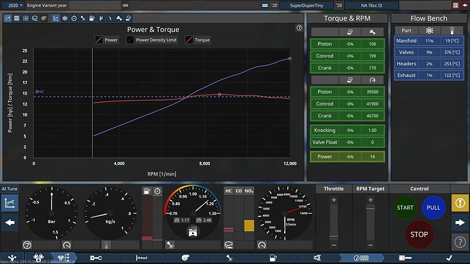Screen dimensions: 470x264
Task: Click the fuel pump icon above the bar gauge
Action: click(x=147, y=191)
